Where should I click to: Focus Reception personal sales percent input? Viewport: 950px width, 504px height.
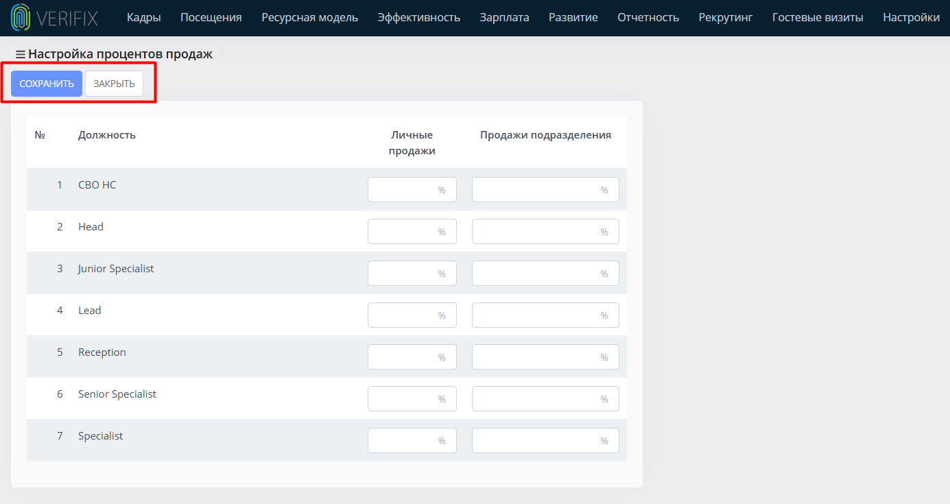pyautogui.click(x=412, y=357)
